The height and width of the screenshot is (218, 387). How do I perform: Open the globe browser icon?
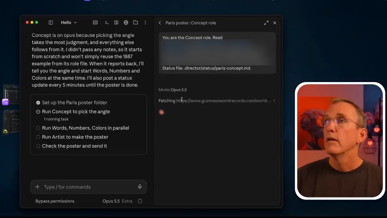126,23
